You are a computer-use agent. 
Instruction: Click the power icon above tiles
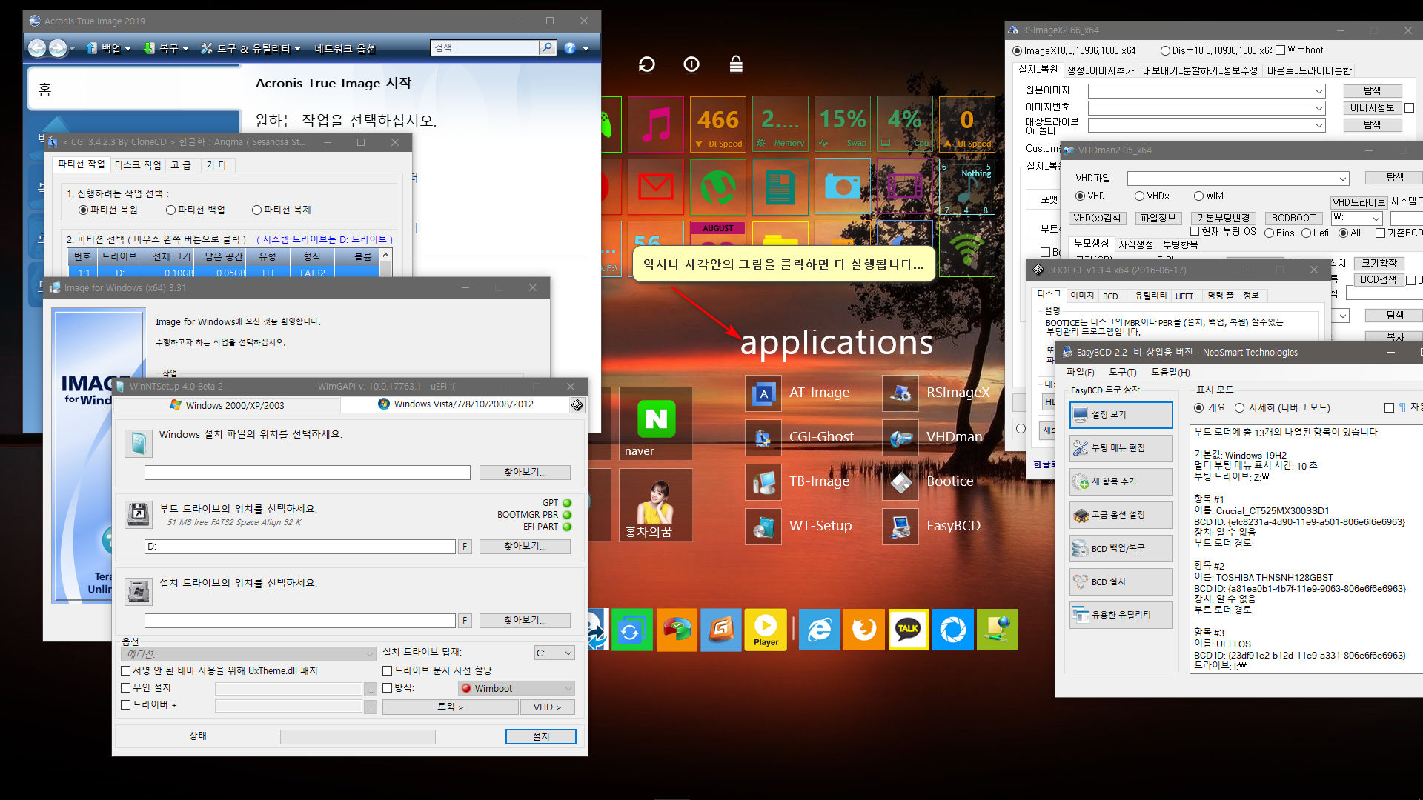click(x=691, y=64)
